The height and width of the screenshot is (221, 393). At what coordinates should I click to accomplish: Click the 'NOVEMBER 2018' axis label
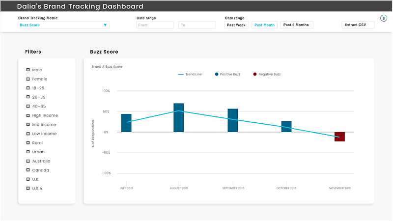coord(340,188)
